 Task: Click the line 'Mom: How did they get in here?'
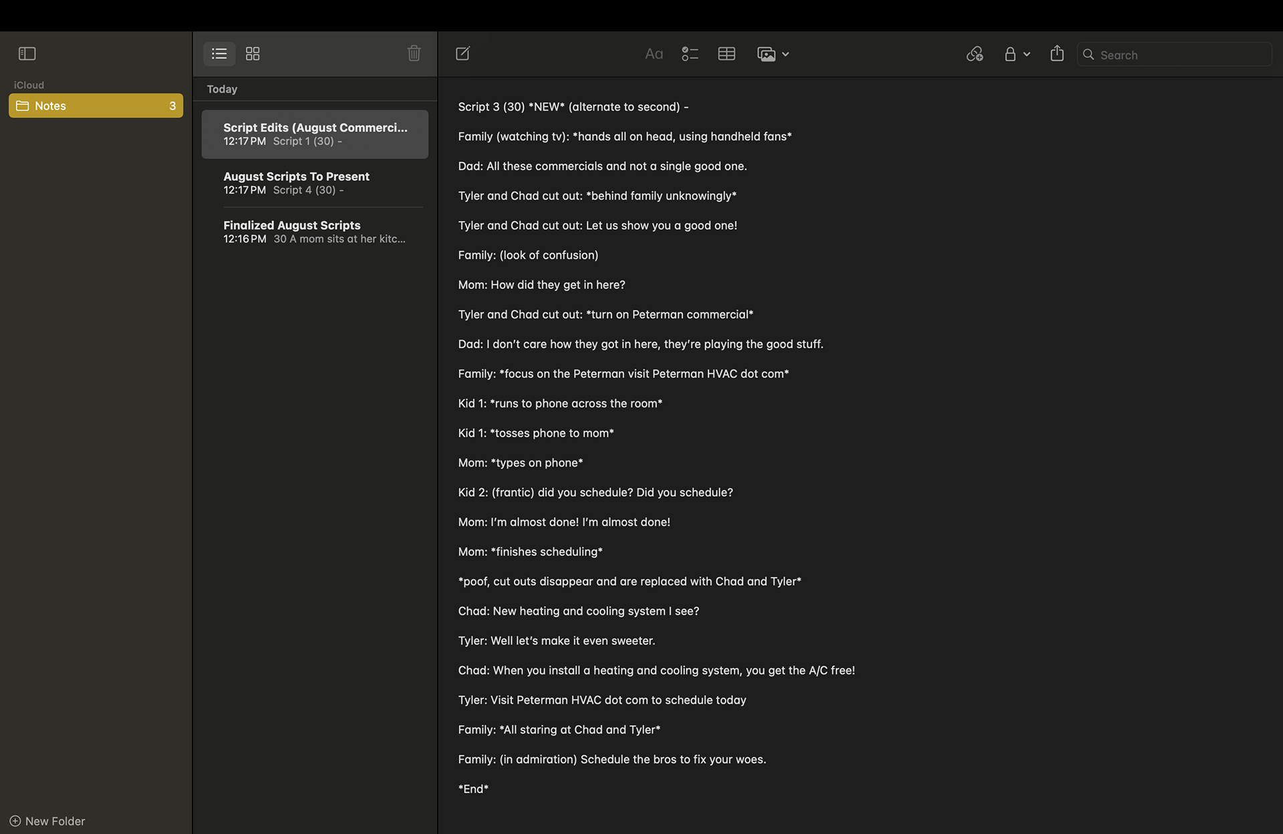[541, 284]
